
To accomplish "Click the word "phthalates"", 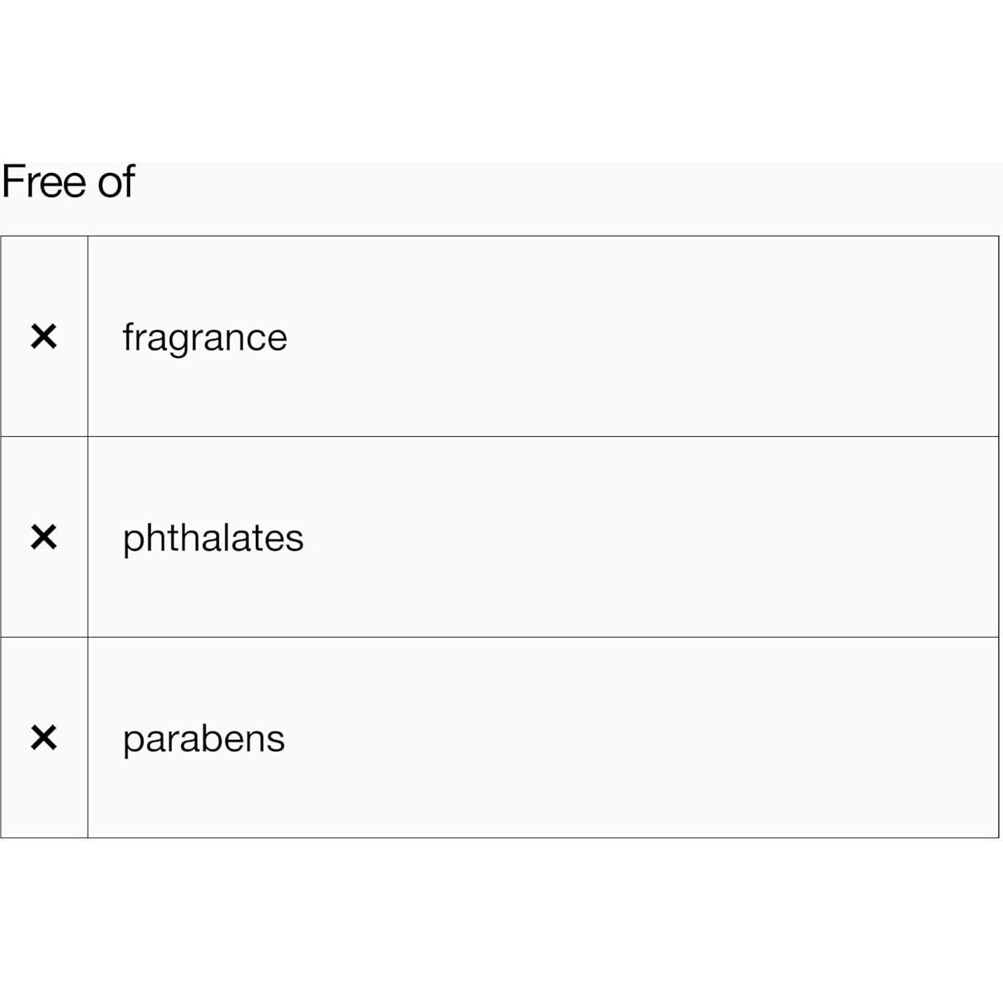I will [x=213, y=539].
